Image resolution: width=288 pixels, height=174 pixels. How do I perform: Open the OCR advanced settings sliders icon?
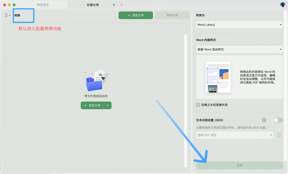279,135
